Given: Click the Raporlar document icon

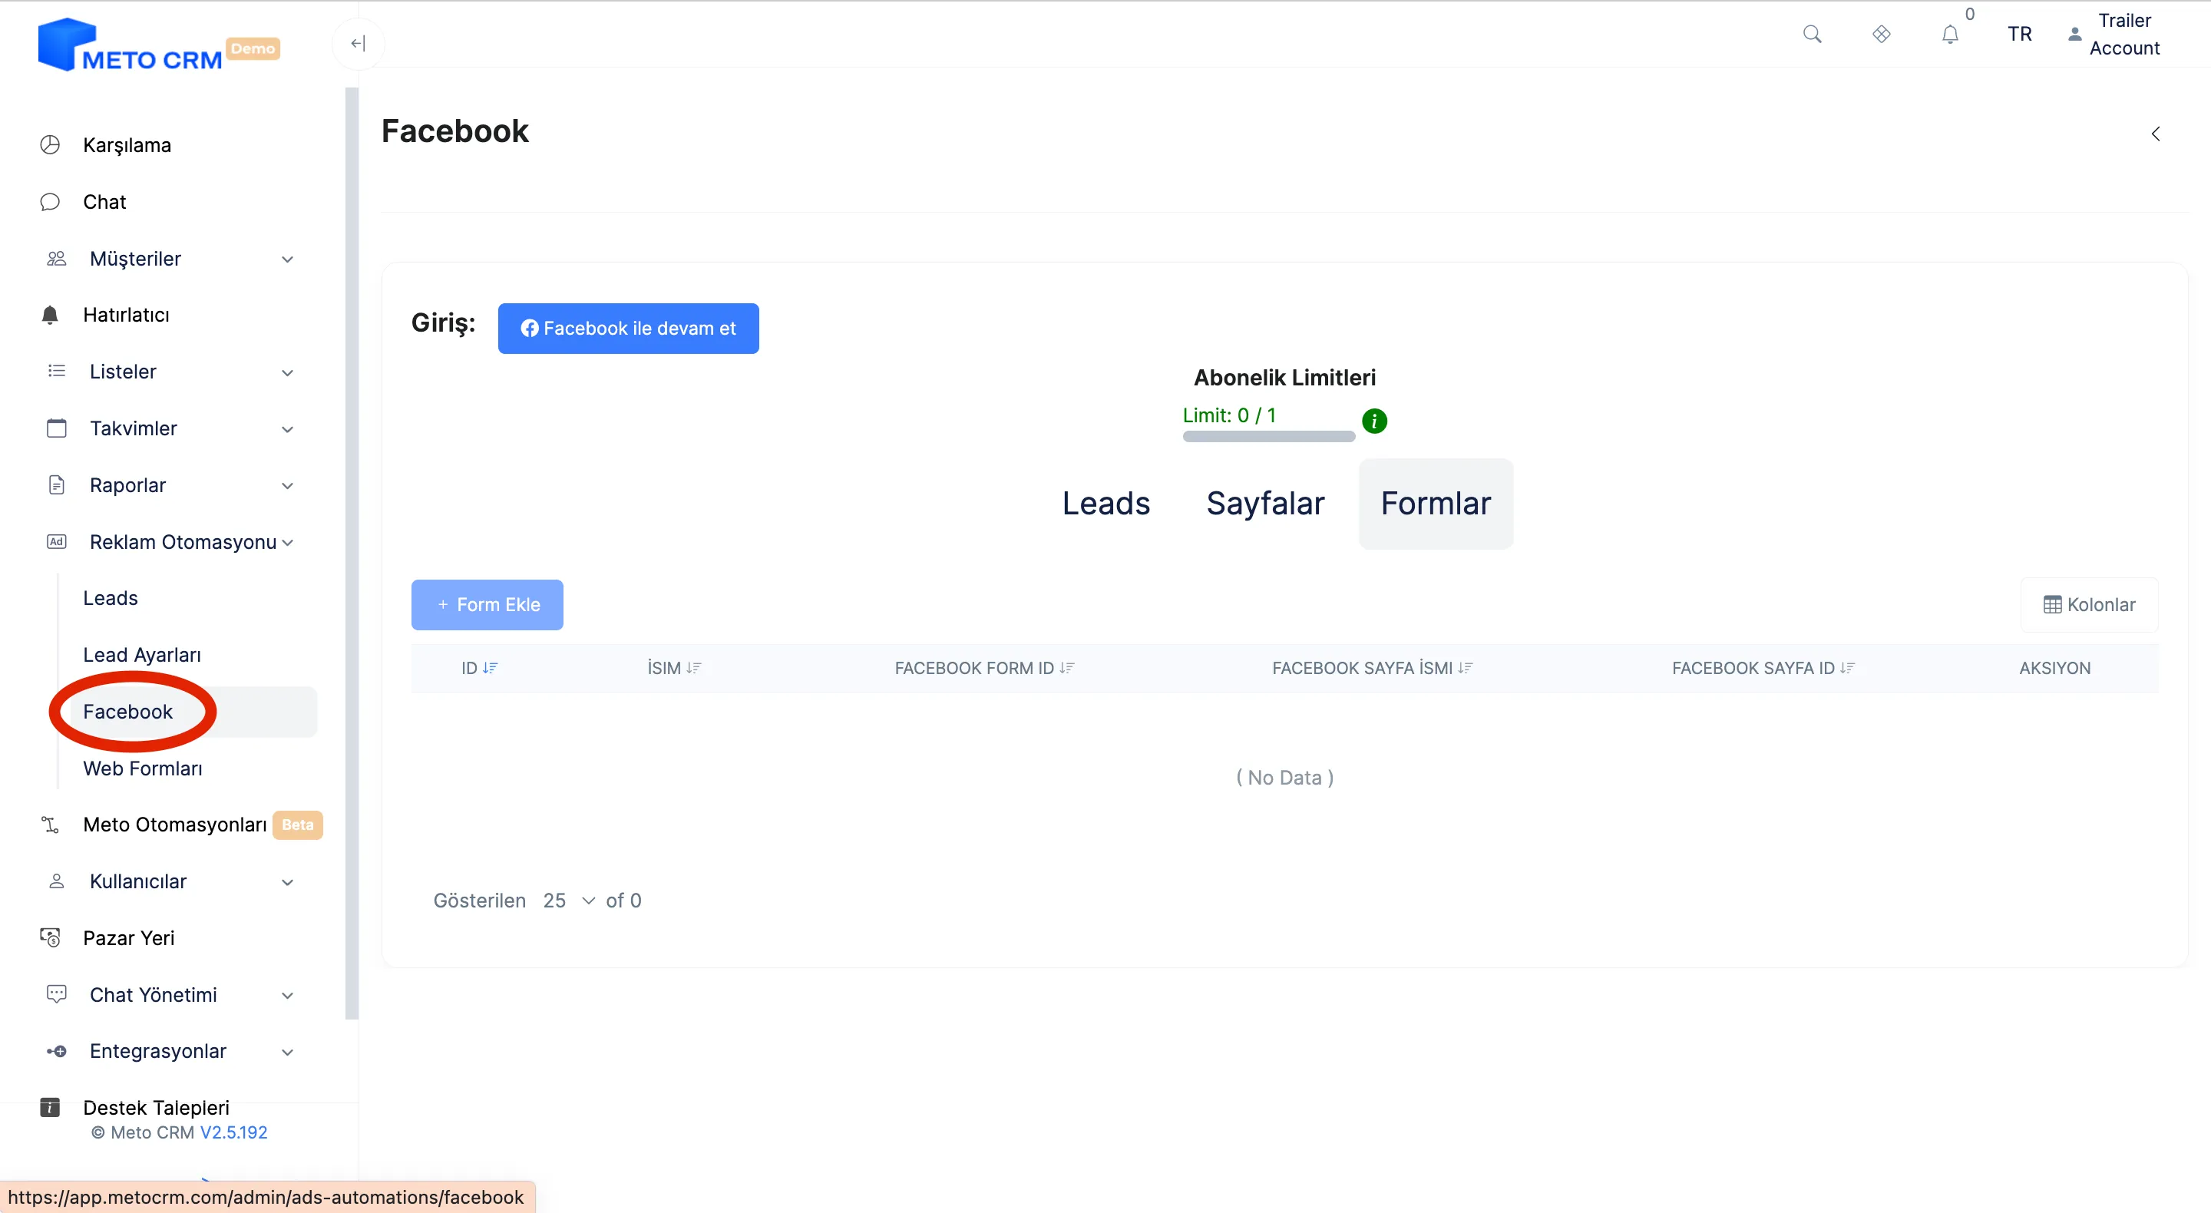Looking at the screenshot, I should click(57, 485).
